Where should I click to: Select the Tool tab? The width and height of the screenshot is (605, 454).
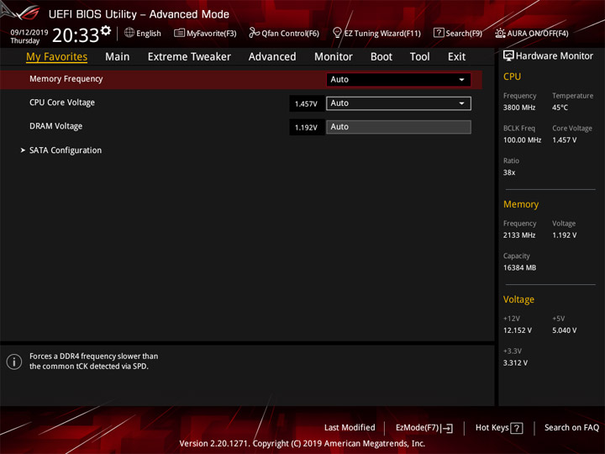coord(419,57)
